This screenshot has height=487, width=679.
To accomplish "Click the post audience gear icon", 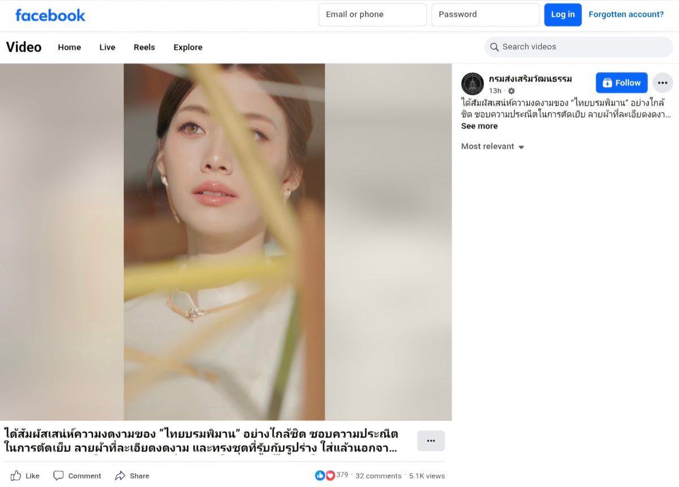I will coord(512,91).
